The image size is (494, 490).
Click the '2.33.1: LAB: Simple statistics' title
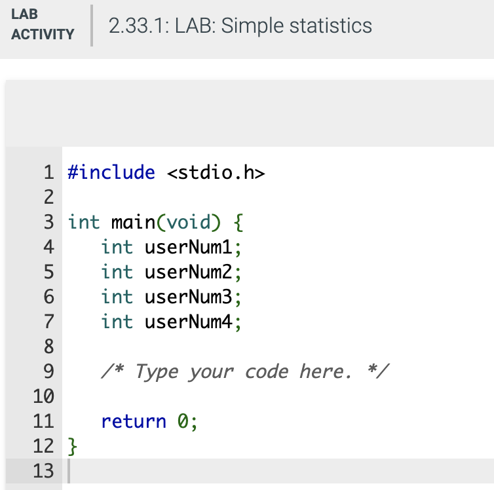[240, 26]
